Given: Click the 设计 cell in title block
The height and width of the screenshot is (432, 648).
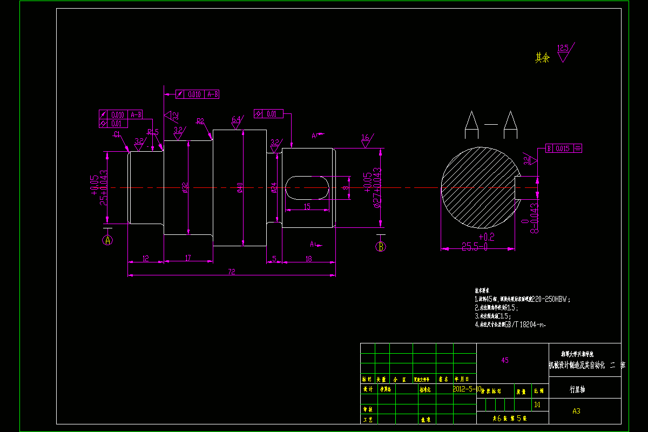Looking at the screenshot, I should 368,389.
